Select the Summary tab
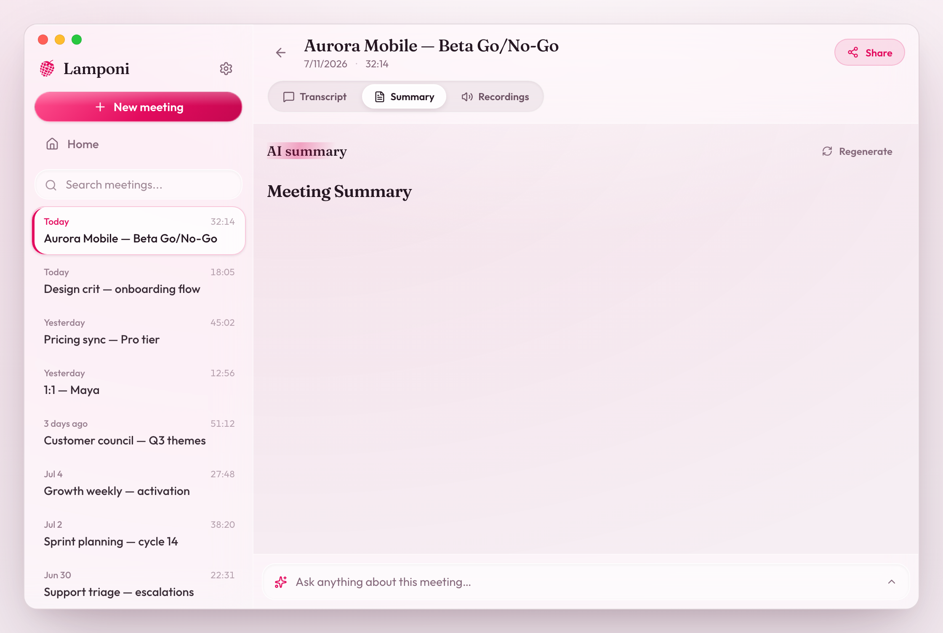This screenshot has height=633, width=943. (x=404, y=97)
